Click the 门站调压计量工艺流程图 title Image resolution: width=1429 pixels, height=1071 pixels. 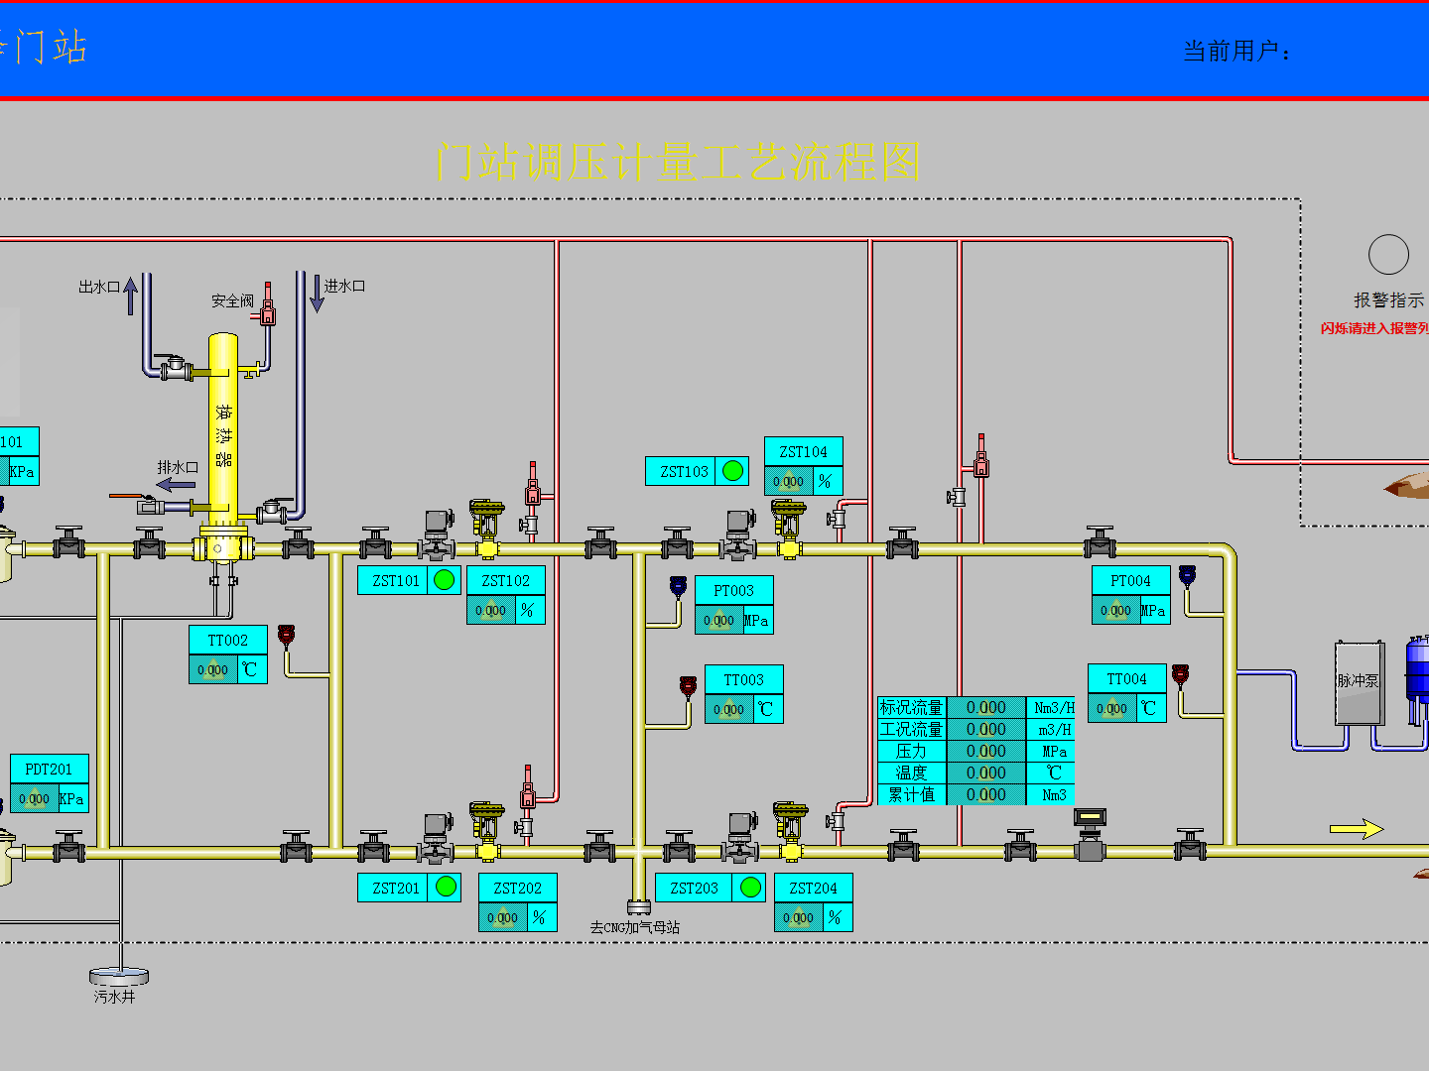coord(679,162)
